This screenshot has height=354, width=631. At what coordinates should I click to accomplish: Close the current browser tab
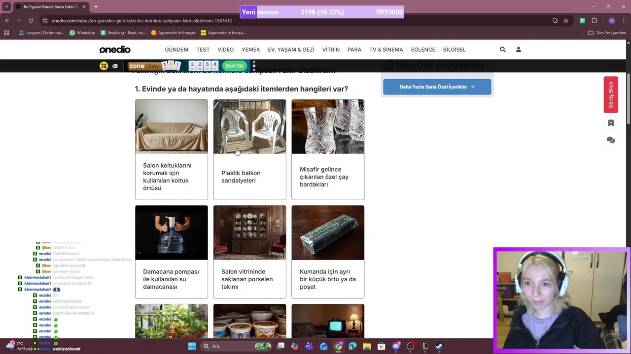(84, 7)
